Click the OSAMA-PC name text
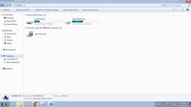 pos(16,96)
